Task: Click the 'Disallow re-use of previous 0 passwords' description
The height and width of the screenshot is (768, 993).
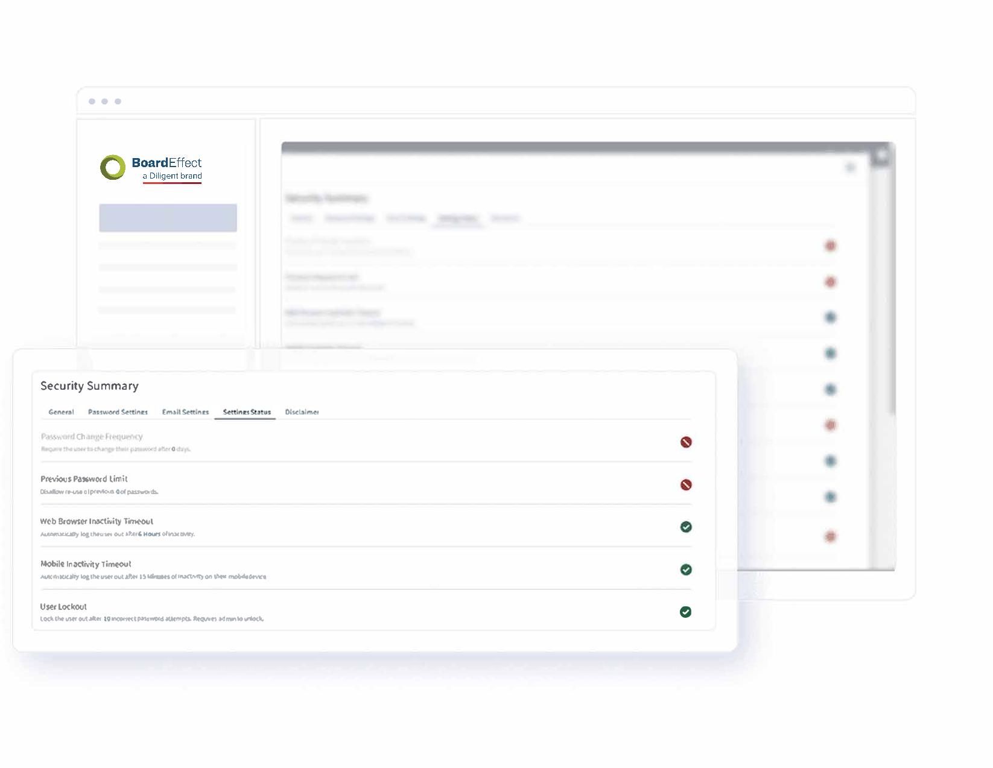Action: point(100,492)
